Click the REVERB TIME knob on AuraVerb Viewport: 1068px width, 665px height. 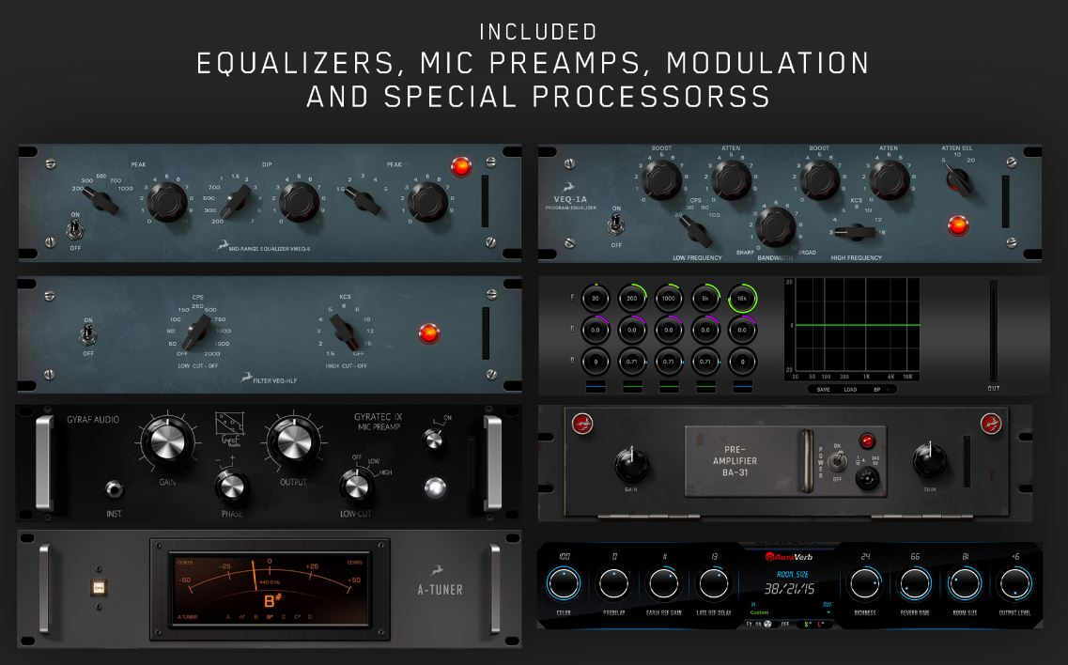coord(915,584)
